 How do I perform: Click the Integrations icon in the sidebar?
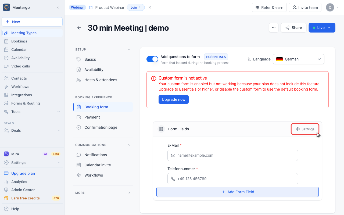tap(6, 95)
